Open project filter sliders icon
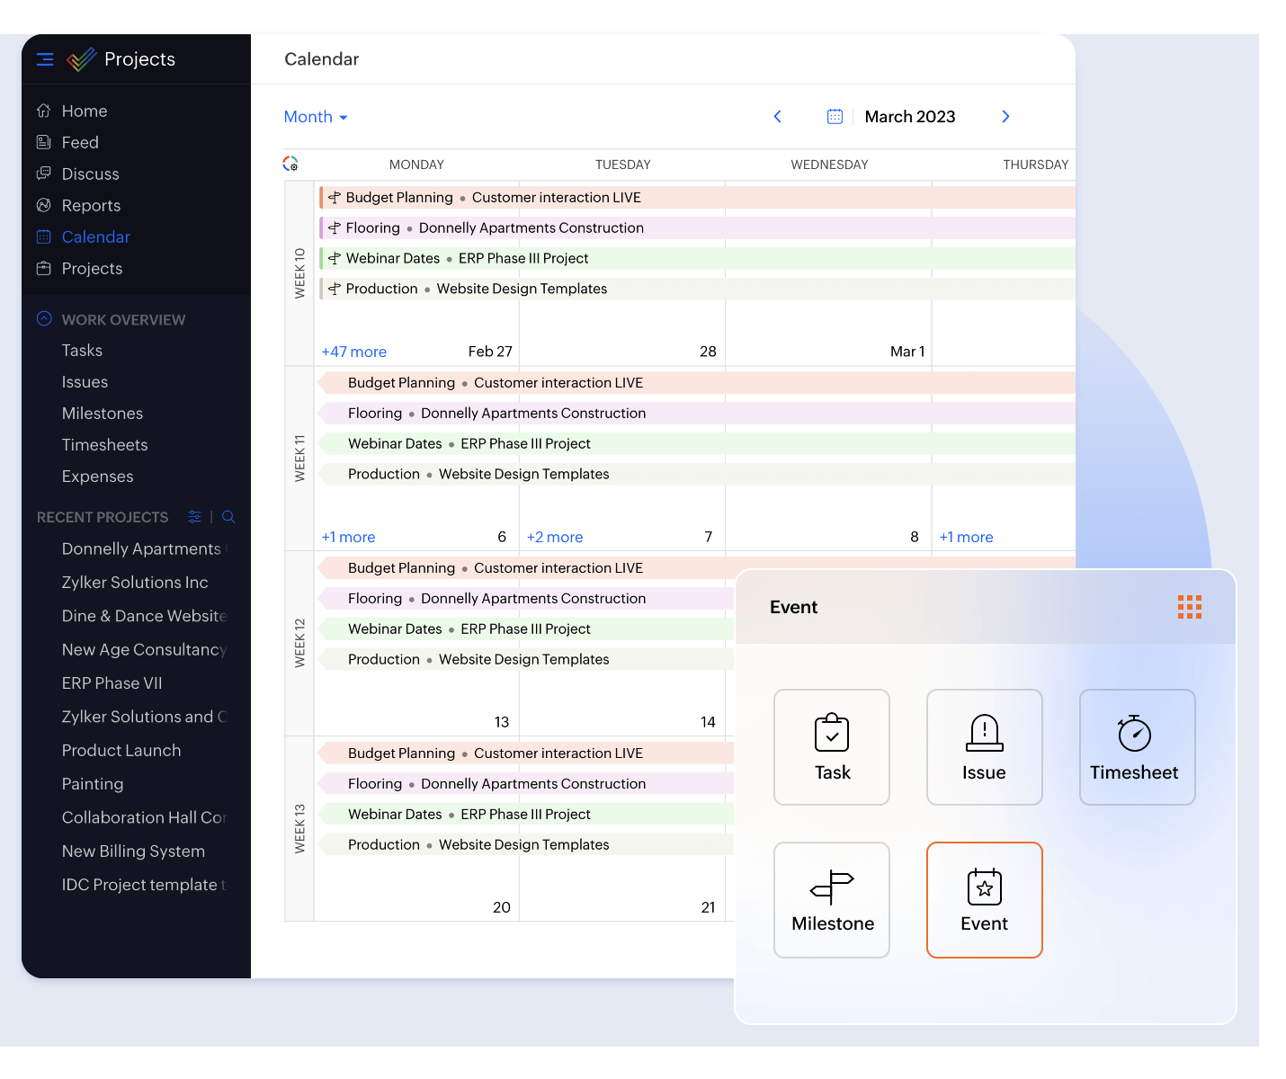 [194, 517]
